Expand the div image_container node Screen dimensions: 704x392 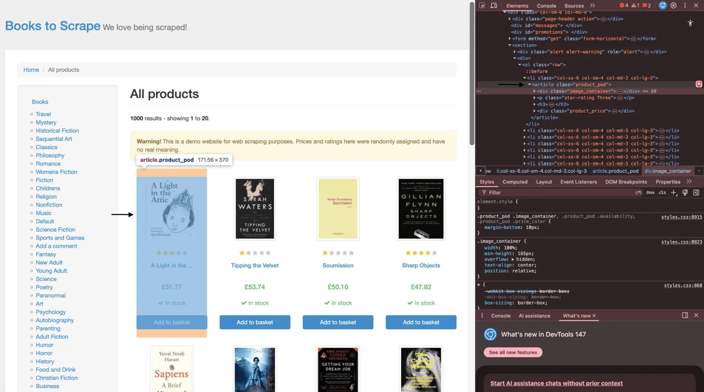point(535,91)
